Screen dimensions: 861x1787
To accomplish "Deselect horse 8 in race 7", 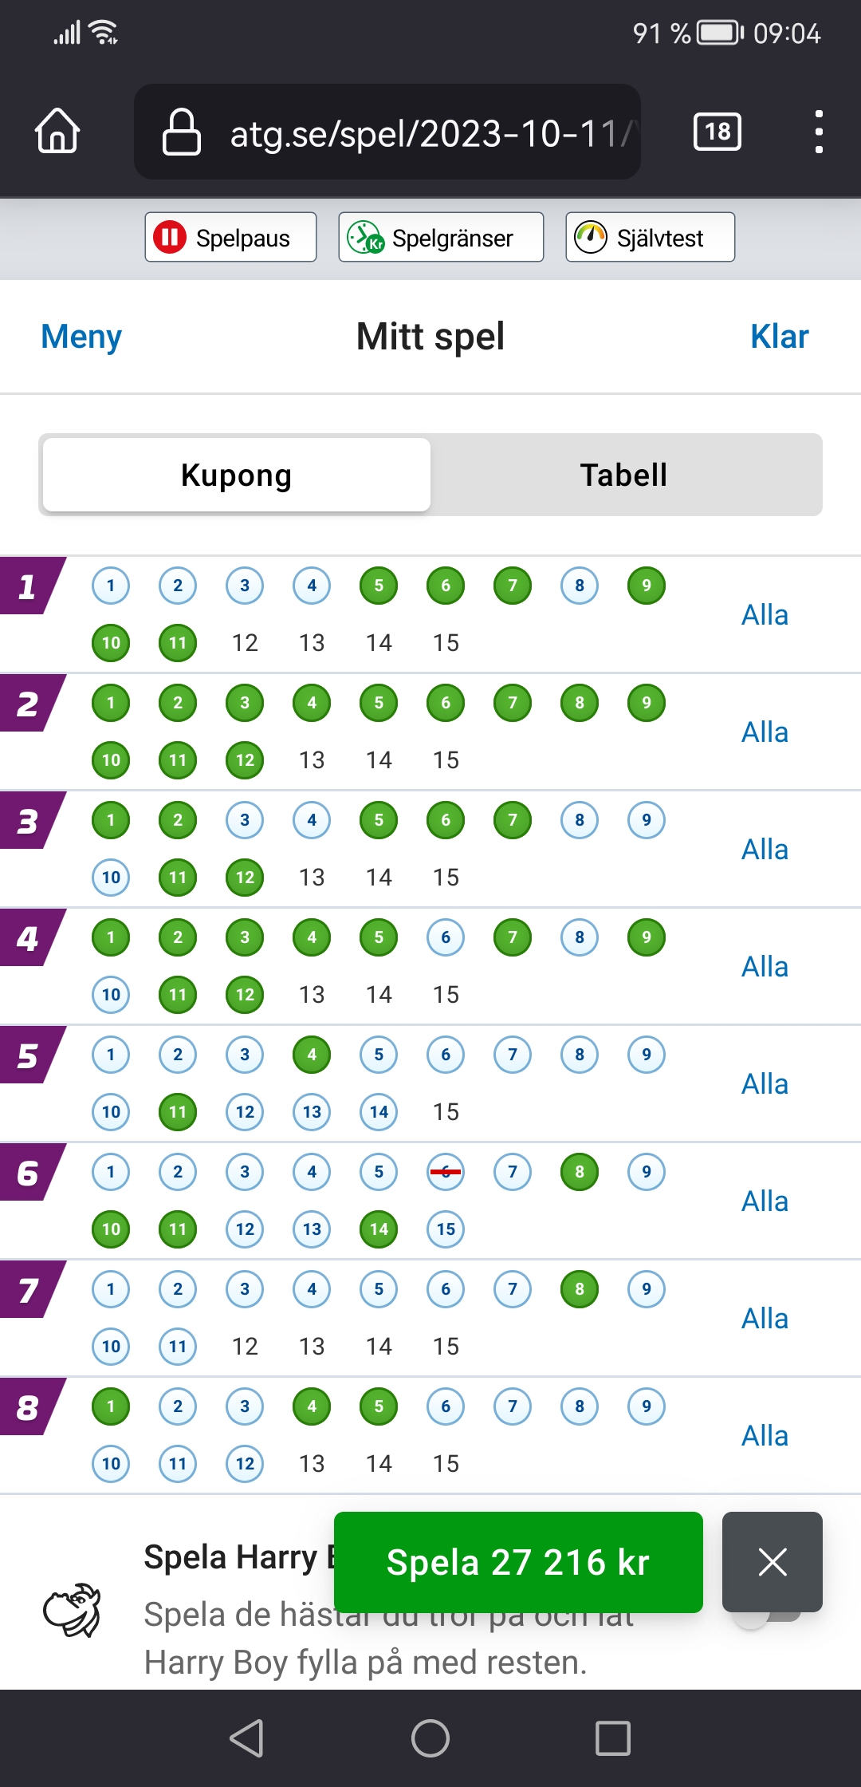I will pos(580,1289).
